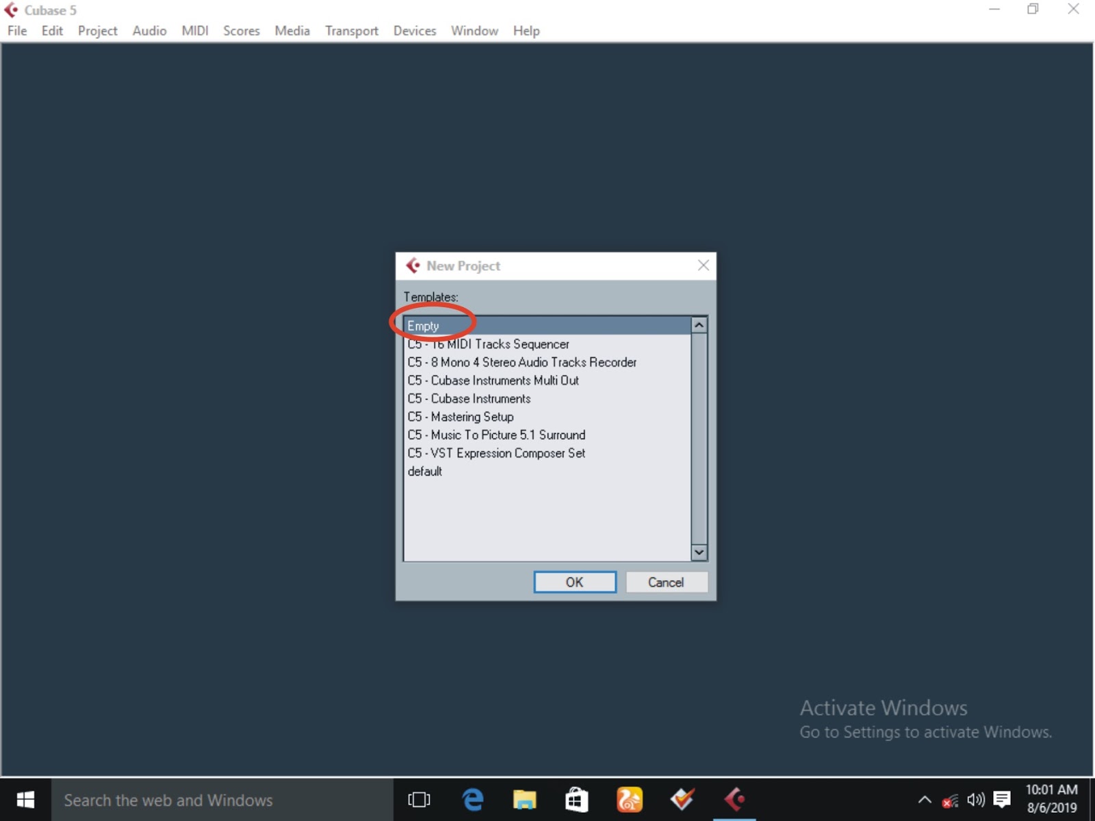Open the Devices menu
This screenshot has height=821, width=1095.
(415, 31)
